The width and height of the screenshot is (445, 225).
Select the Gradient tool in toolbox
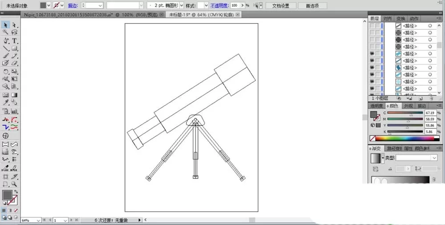pyautogui.click(x=14, y=95)
